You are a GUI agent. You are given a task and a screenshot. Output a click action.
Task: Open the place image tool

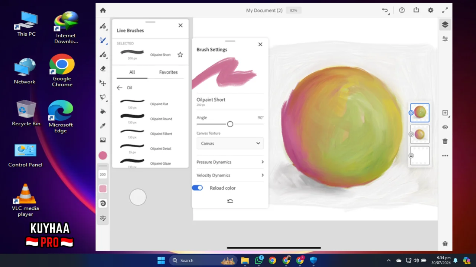[x=103, y=140]
